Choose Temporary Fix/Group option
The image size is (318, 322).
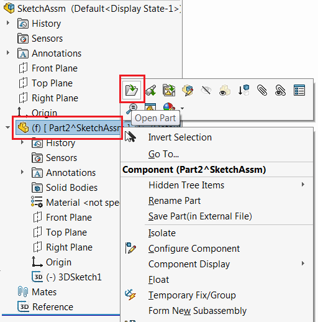[192, 295]
